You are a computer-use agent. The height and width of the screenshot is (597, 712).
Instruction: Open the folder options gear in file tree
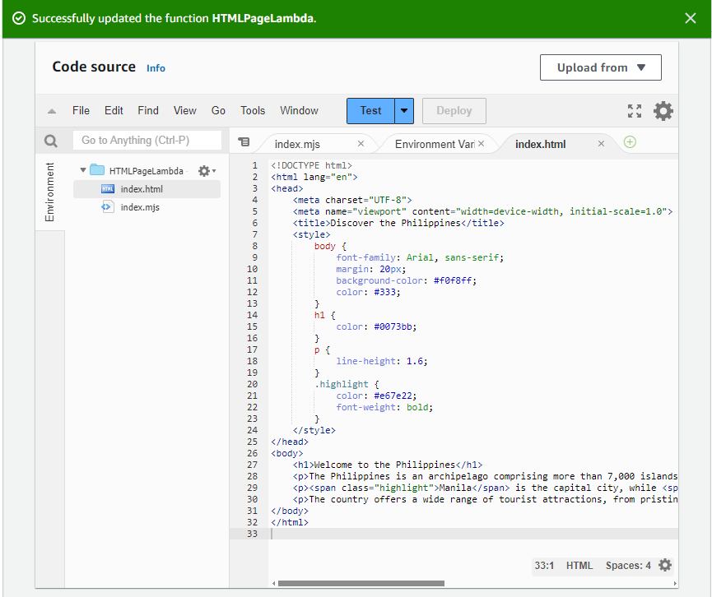[x=205, y=171]
